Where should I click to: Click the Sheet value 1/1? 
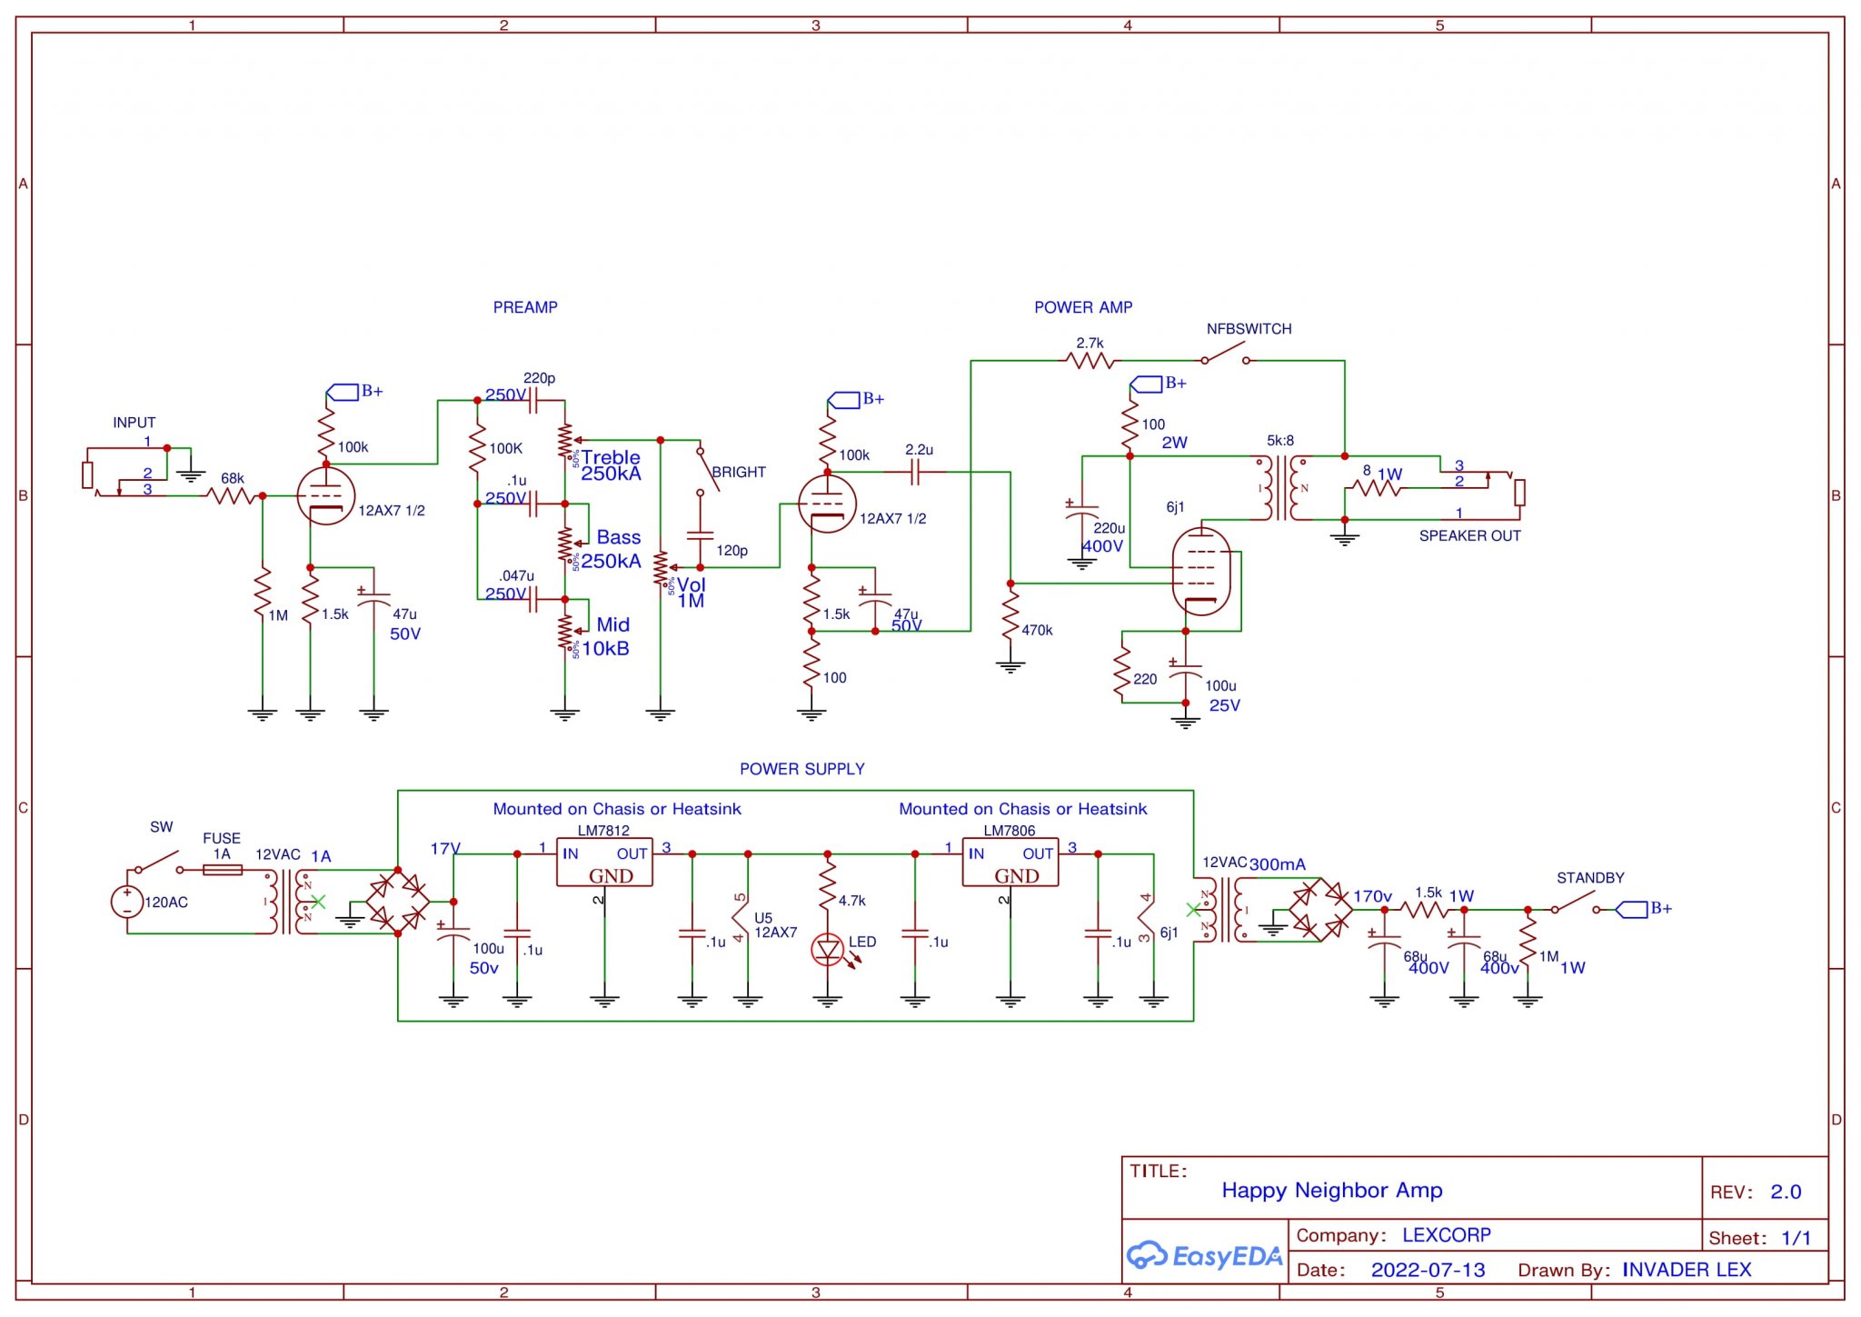point(1796,1238)
